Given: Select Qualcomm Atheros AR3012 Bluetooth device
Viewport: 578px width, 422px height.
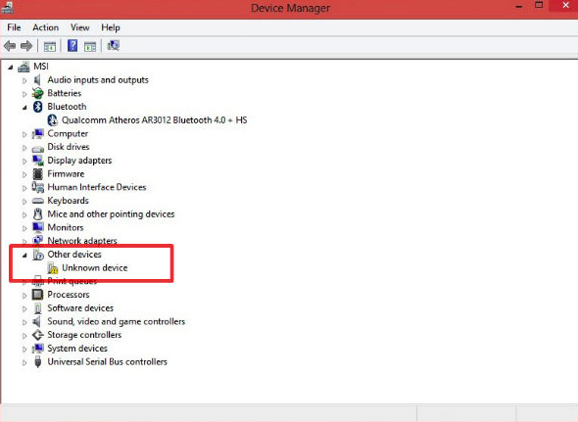Looking at the screenshot, I should tap(155, 120).
